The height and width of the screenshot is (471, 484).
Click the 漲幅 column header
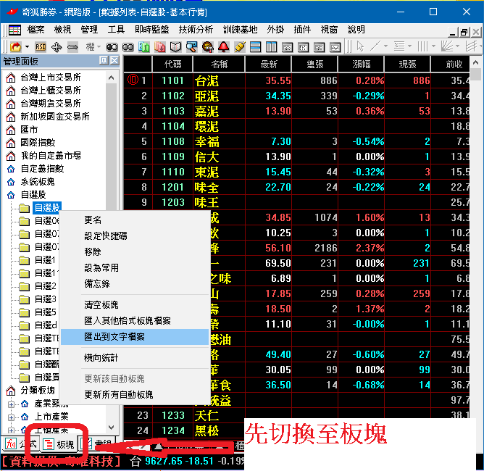[364, 64]
